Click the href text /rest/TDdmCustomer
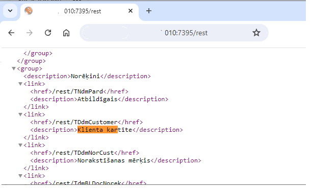Image resolution: width=311 pixels, height=189 pixels. (85, 122)
